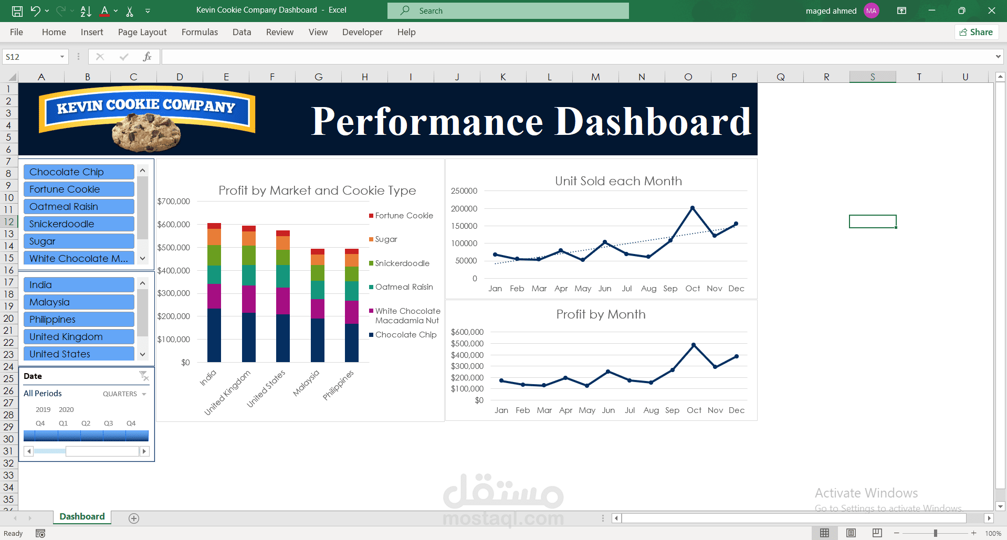This screenshot has width=1007, height=540.
Task: Select Sugar in the cookie type slicer
Action: point(78,241)
